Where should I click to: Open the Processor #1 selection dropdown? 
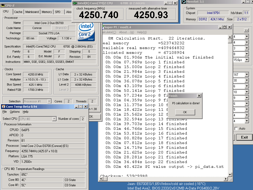(49, 101)
